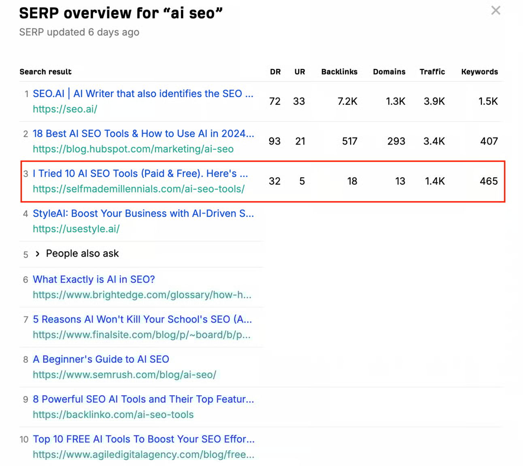This screenshot has width=523, height=466.
Task: Click the DR column header
Action: coord(275,72)
